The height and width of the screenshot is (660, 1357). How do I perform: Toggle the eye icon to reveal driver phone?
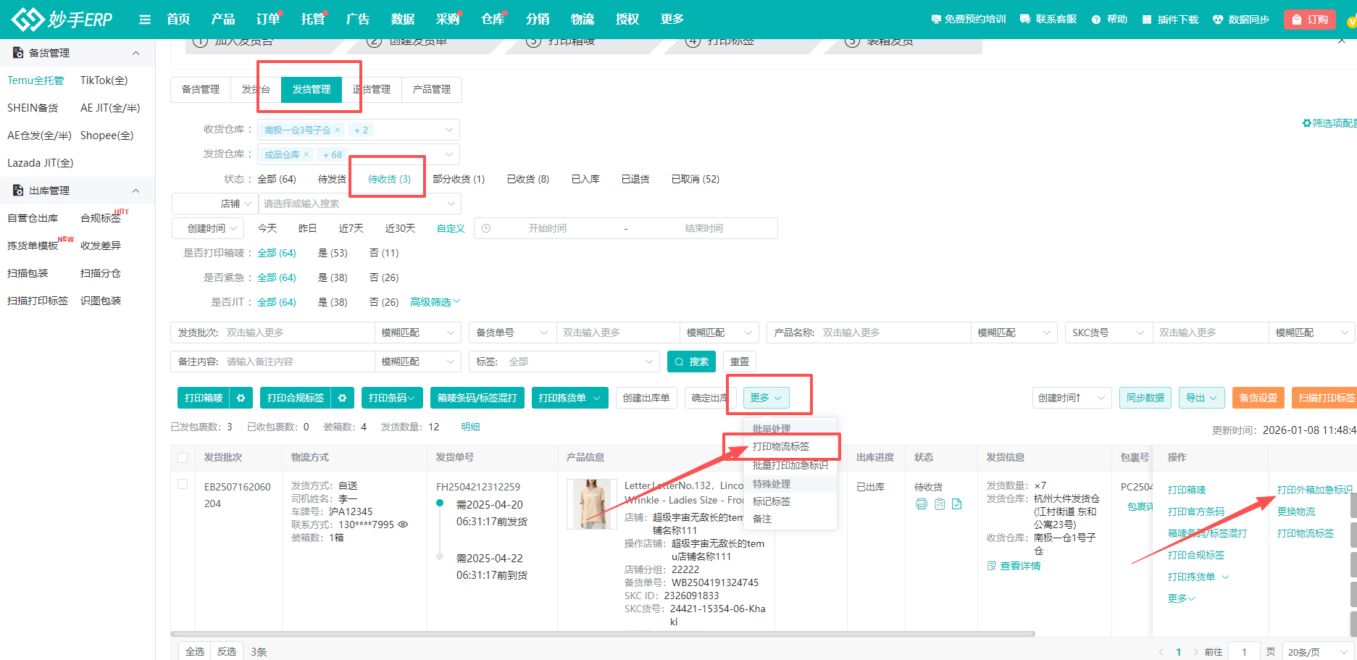click(x=404, y=524)
